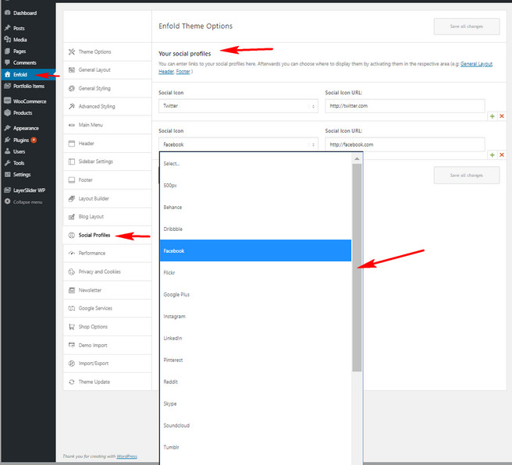The height and width of the screenshot is (465, 512).
Task: Click the Shop Options cart icon
Action: 72,327
